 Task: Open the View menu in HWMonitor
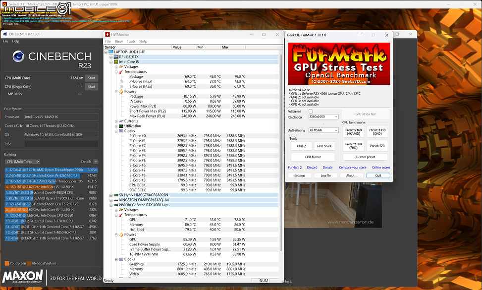(119, 42)
